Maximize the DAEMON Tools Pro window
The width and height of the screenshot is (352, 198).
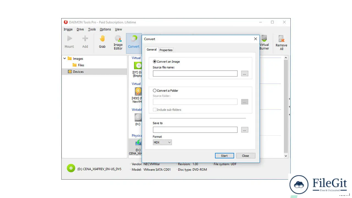point(272,22)
